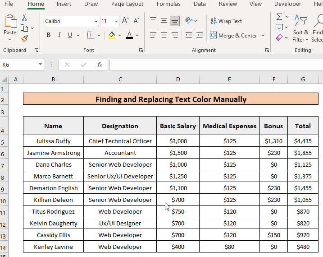Select all cells with corner triangle
This screenshot has width=323, height=257.
coord(5,79)
